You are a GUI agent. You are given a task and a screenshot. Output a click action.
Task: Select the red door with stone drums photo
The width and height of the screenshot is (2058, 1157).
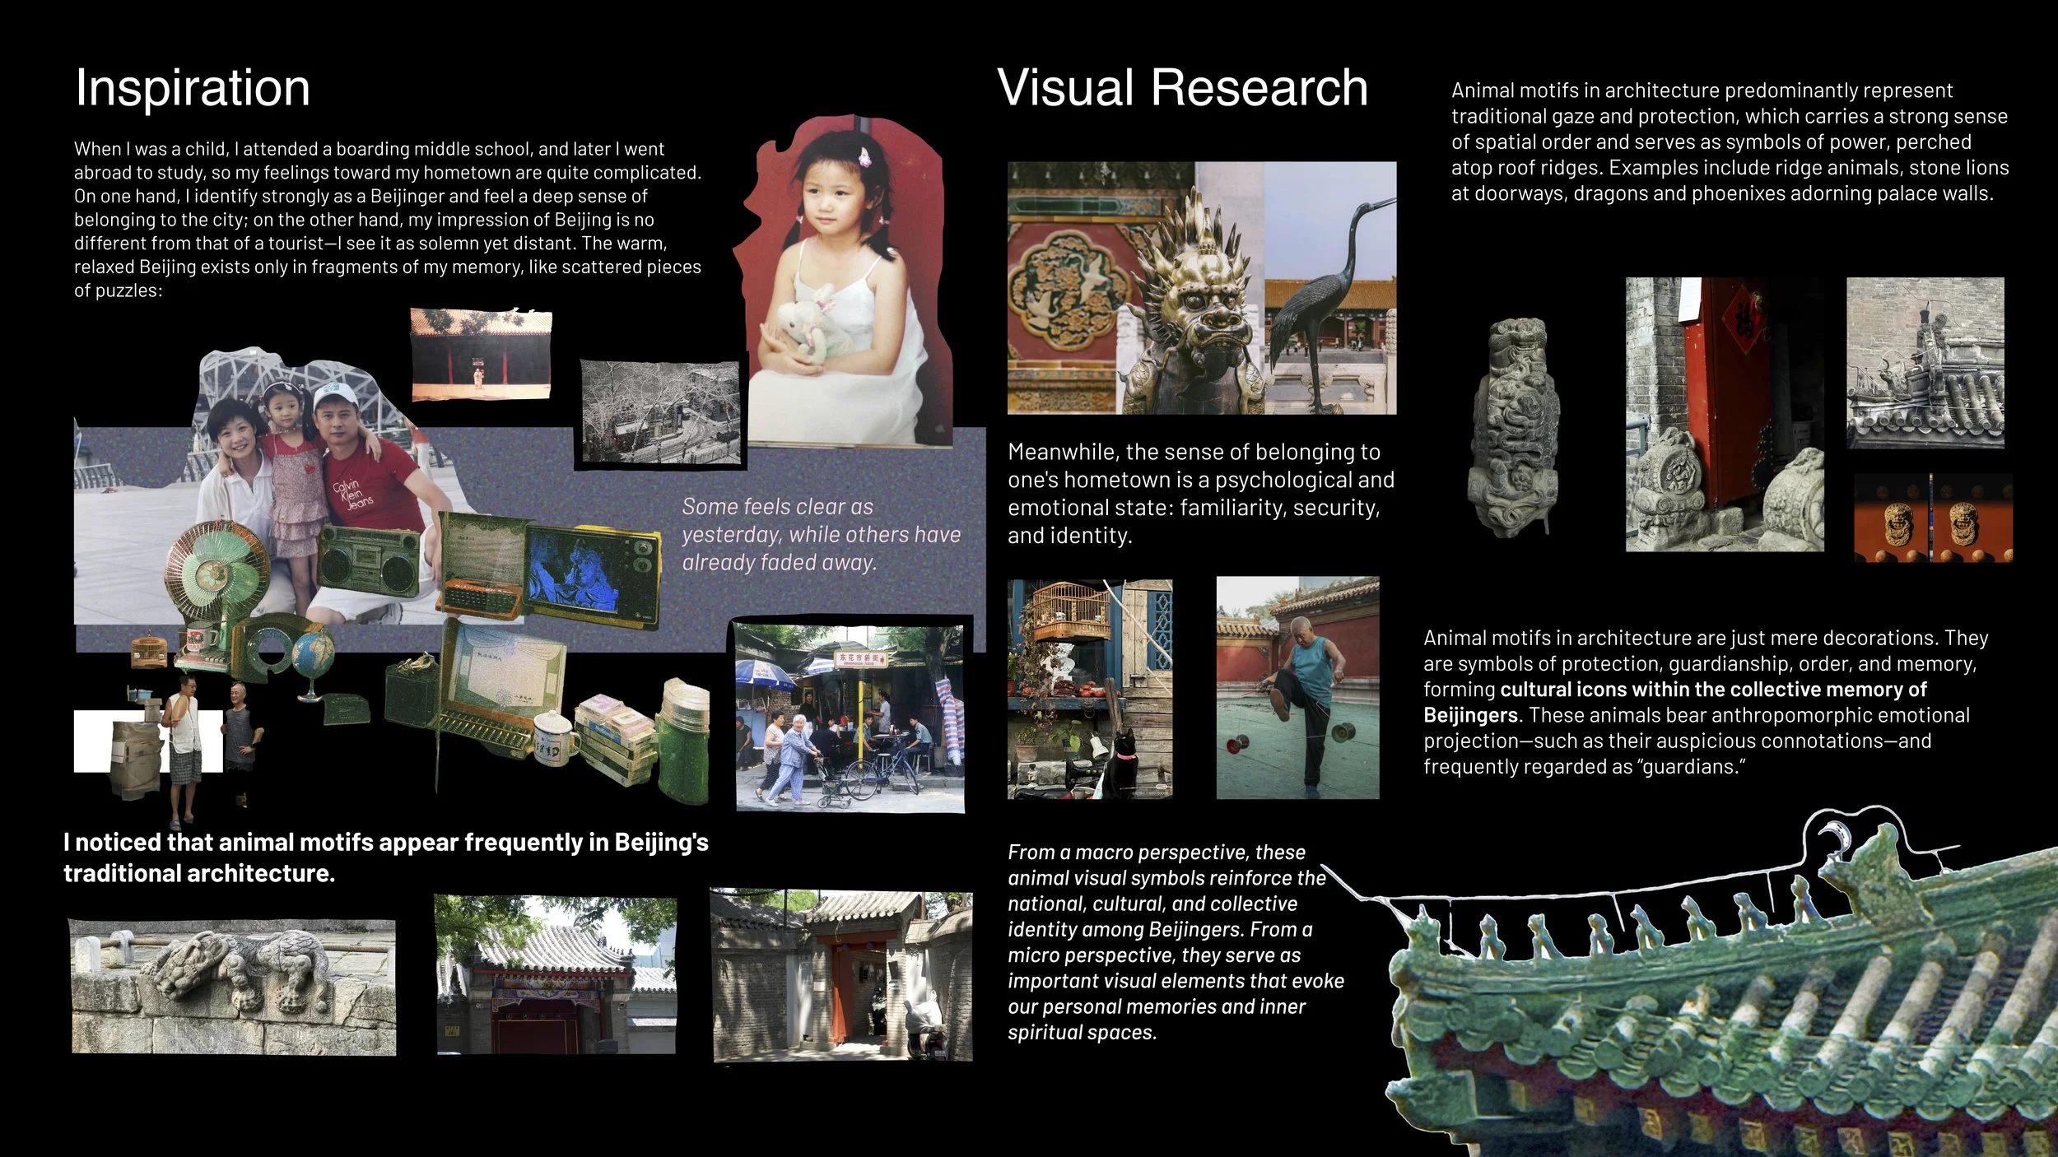coord(1724,414)
